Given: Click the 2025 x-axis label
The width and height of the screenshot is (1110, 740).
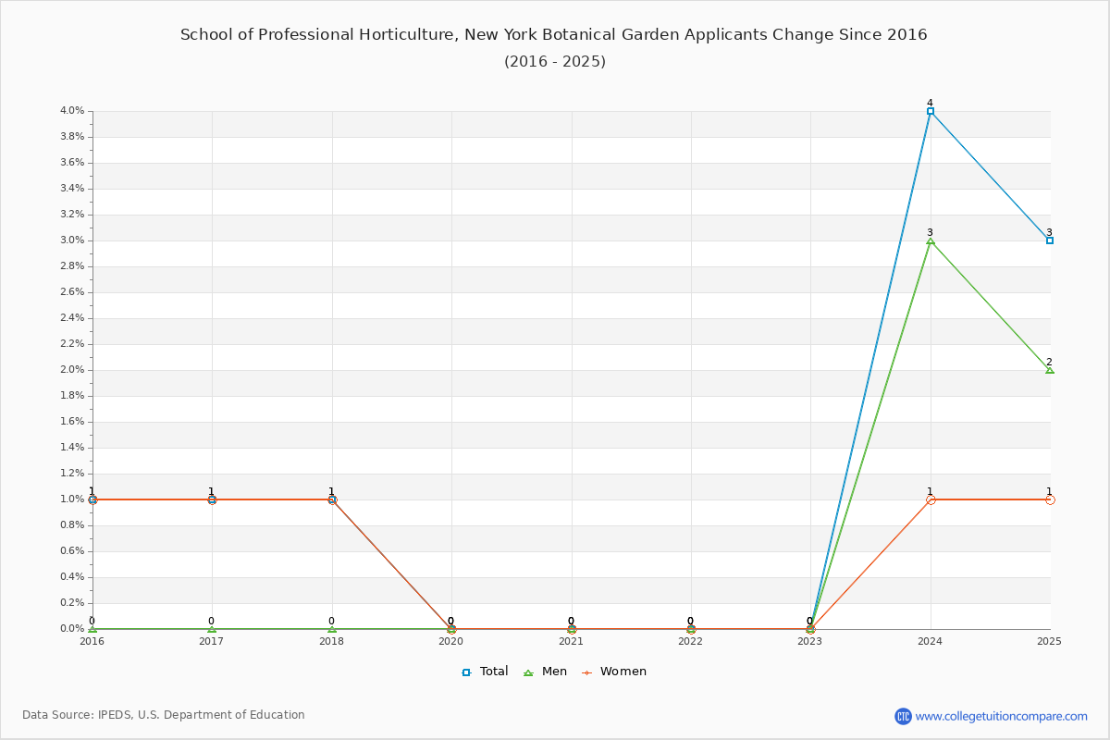Looking at the screenshot, I should (x=1050, y=641).
